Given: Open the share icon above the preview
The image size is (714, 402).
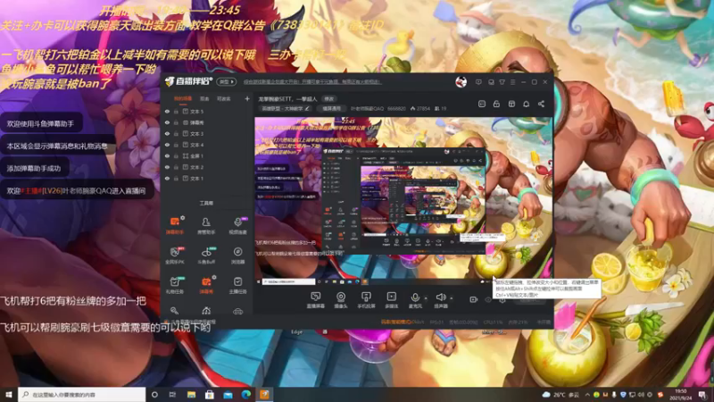Looking at the screenshot, I should [x=541, y=104].
